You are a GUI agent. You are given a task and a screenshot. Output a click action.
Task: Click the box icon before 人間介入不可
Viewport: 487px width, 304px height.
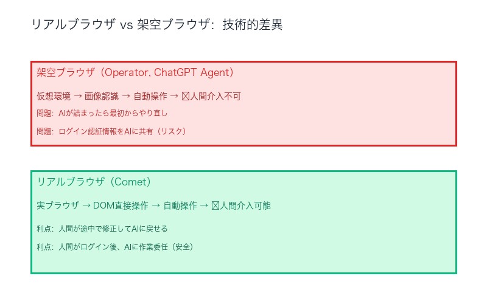(x=186, y=96)
